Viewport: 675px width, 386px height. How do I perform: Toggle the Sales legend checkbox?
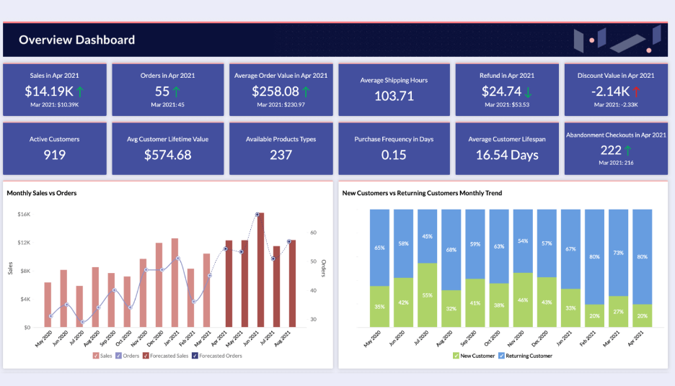point(95,356)
